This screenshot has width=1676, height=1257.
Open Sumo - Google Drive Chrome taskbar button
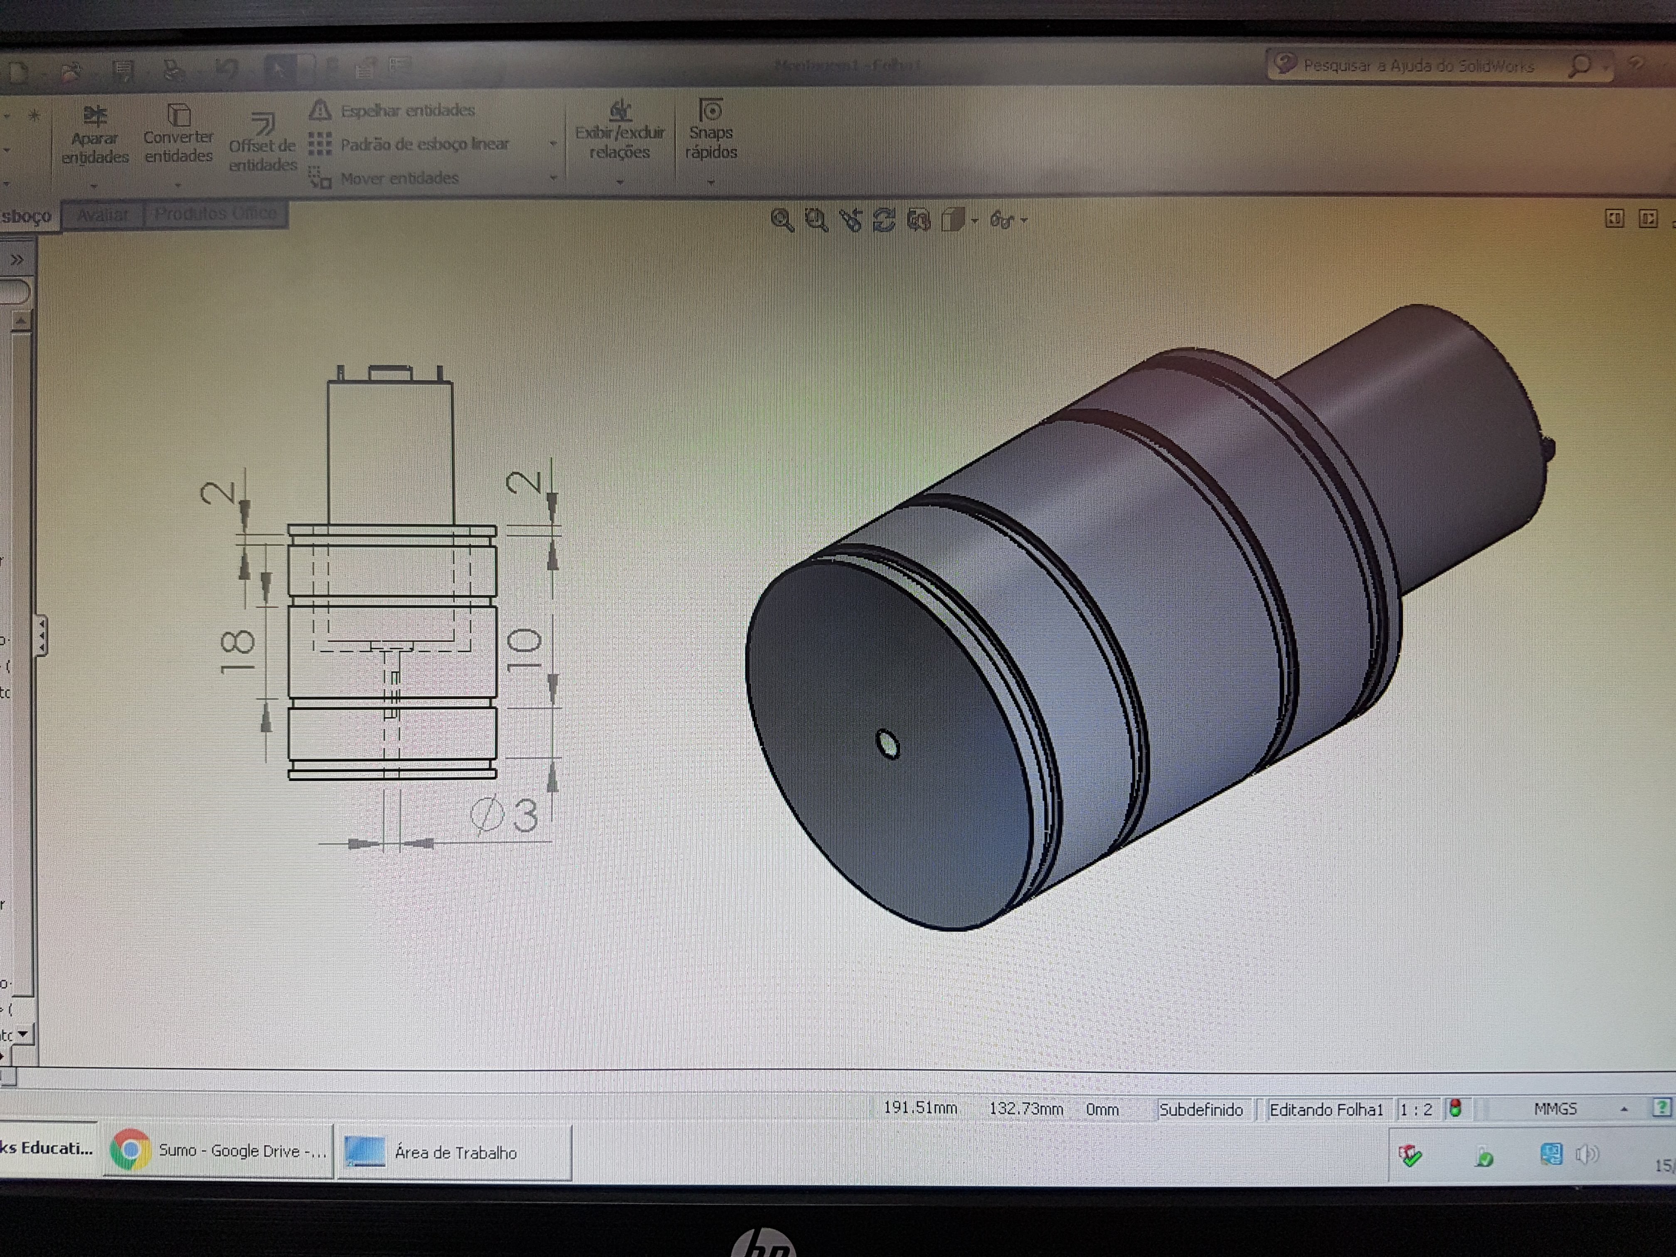coord(218,1150)
